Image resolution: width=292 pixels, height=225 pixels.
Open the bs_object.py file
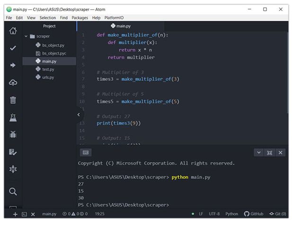50,45
